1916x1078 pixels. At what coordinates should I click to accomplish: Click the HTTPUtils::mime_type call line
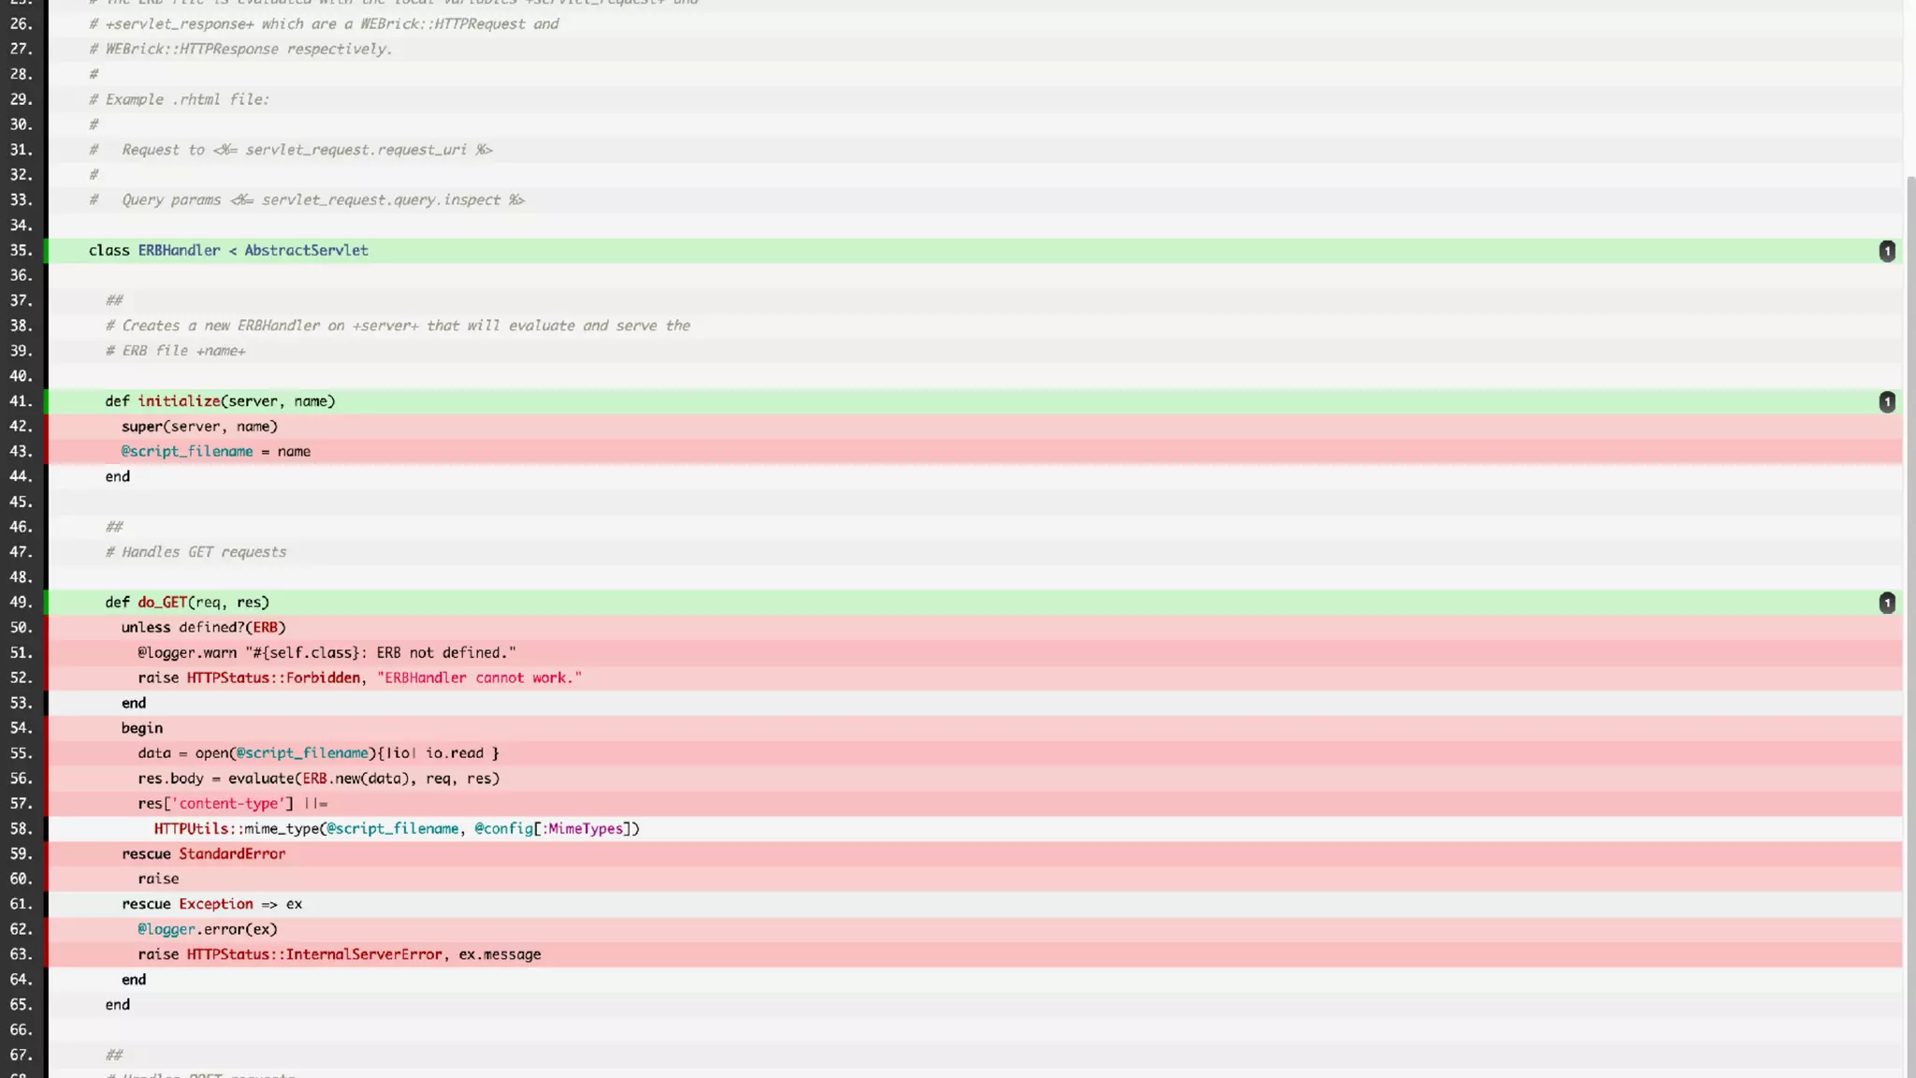397,829
